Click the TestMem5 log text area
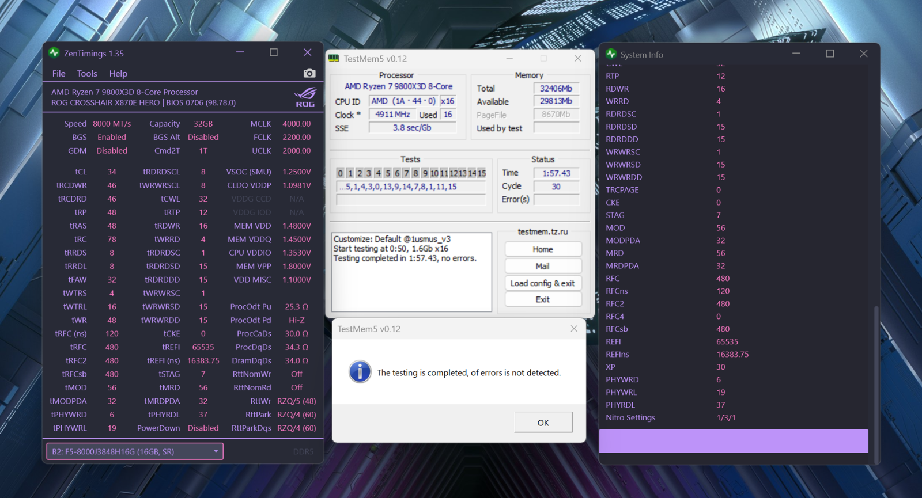Viewport: 922px width, 498px height. click(x=411, y=272)
